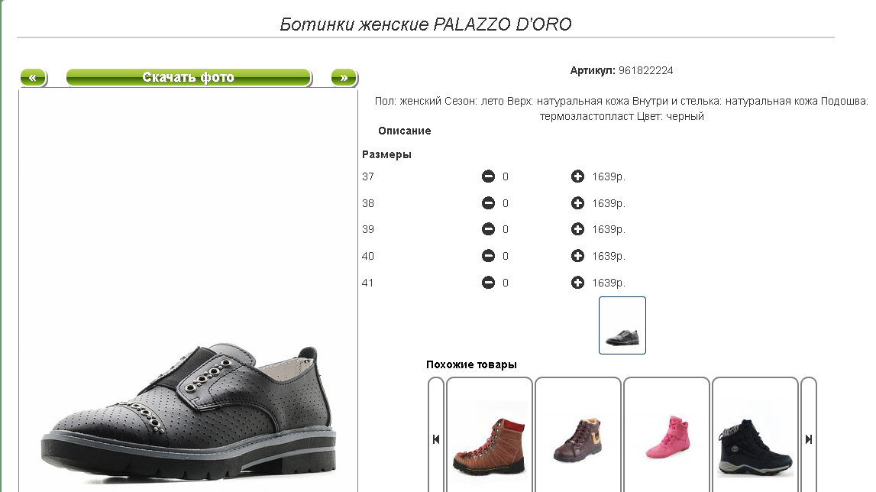Slide similar products carousel to previous items
The width and height of the screenshot is (876, 492).
[x=436, y=439]
